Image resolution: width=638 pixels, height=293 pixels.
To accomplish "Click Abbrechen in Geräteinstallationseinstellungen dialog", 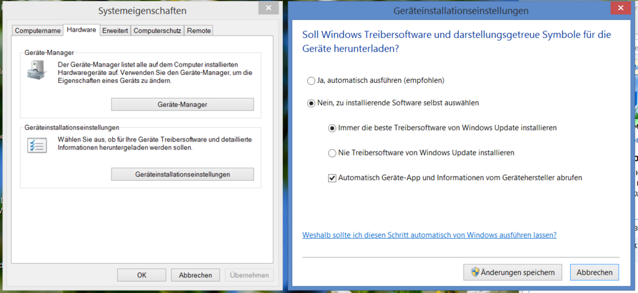I will point(594,272).
